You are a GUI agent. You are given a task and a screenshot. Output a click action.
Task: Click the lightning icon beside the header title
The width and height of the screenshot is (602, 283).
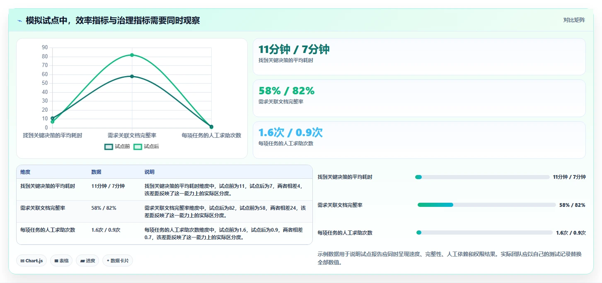19,20
